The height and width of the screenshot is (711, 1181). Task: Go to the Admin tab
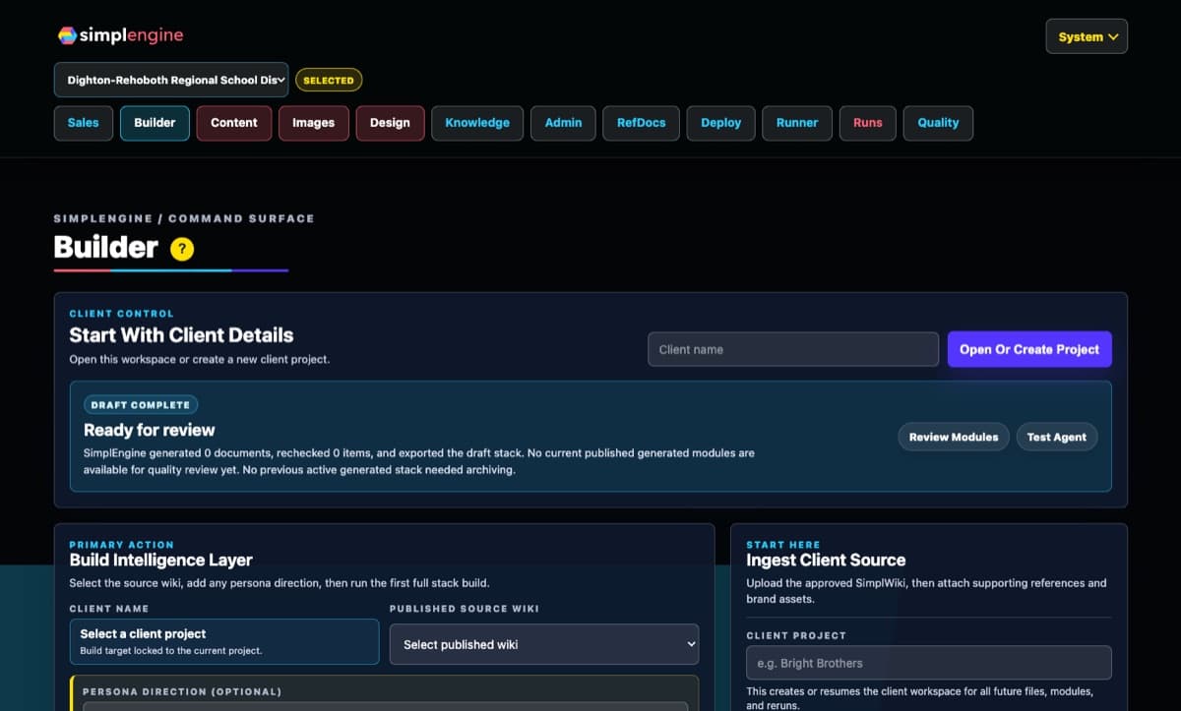pyautogui.click(x=564, y=123)
